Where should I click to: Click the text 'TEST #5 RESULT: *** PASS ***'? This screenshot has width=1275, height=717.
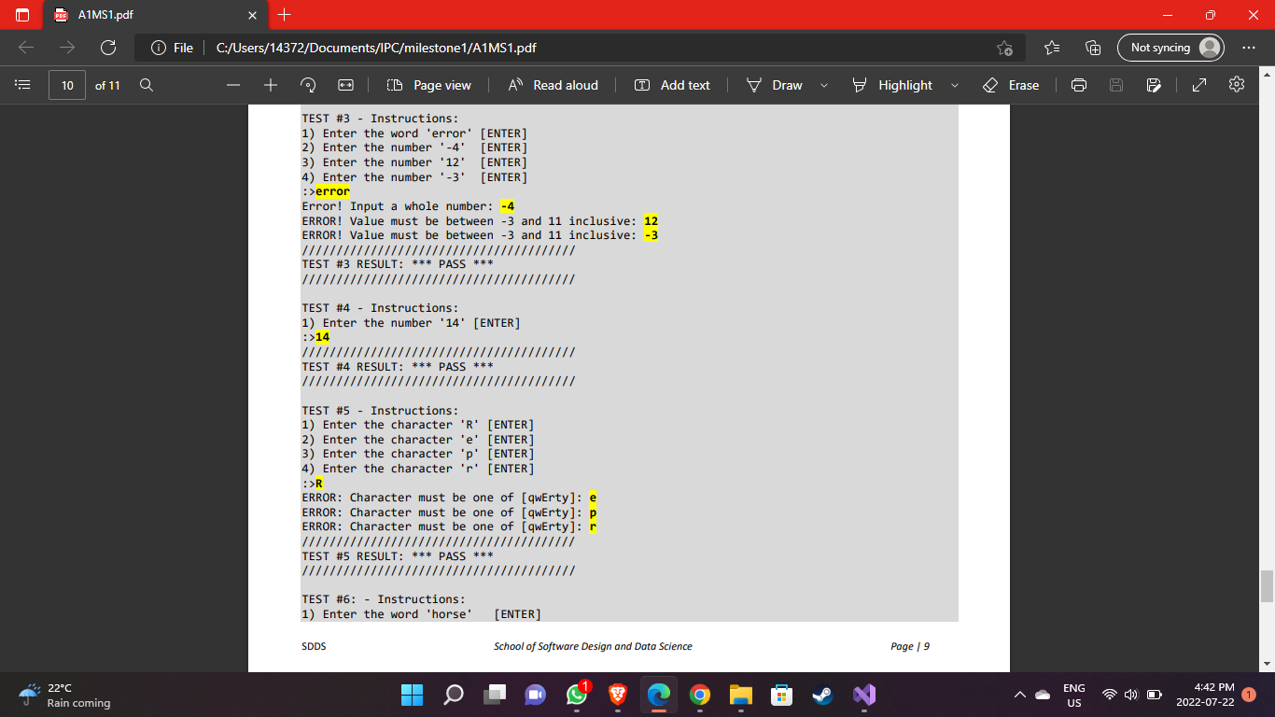coord(398,556)
